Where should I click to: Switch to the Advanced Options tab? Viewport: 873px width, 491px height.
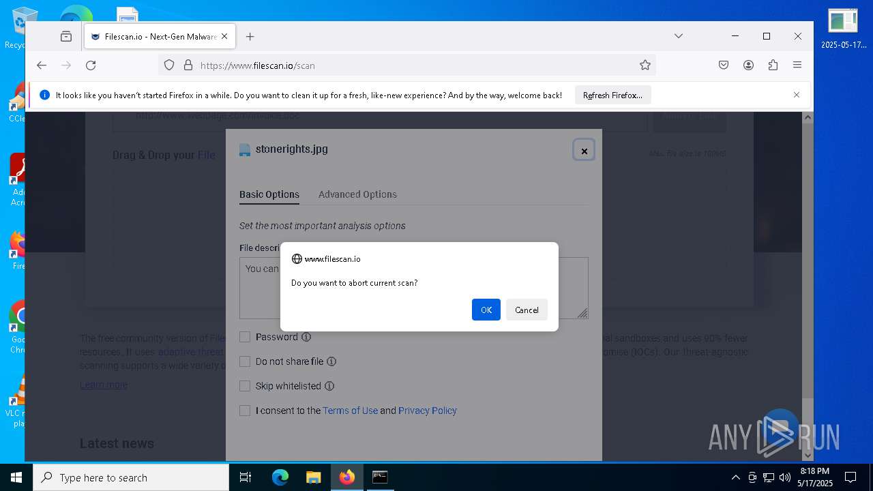point(357,194)
